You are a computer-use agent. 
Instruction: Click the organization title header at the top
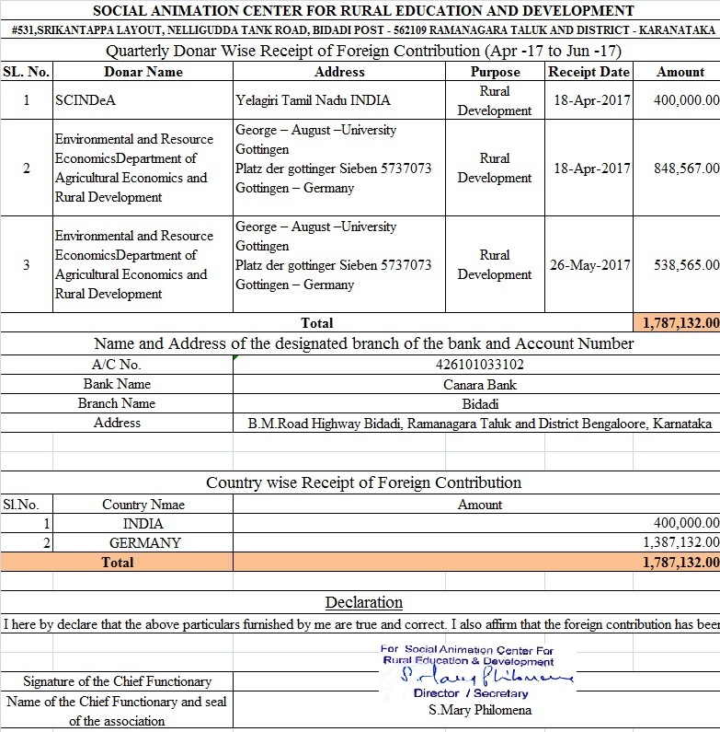point(363,11)
